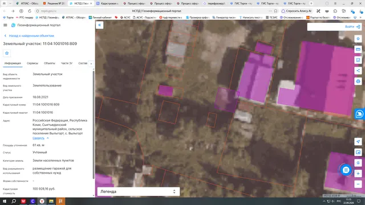
Task: Switch to перефразируй browser tab
Action: (x=214, y=3)
